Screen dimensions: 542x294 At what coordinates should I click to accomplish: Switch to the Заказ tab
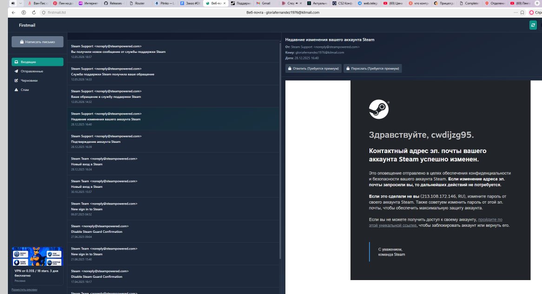[190, 3]
